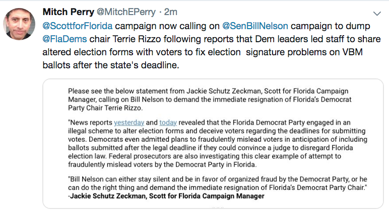Viewport: 389px width, 213px height.
Task: Open the tweet's 2m timestamp permalink
Action: pos(171,12)
